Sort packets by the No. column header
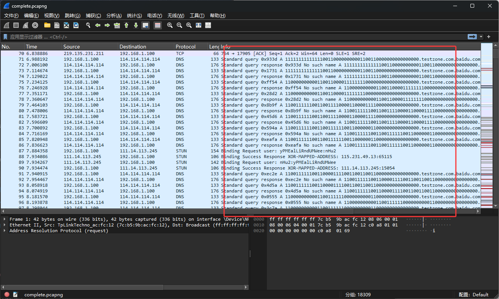The width and height of the screenshot is (499, 299). coord(13,47)
